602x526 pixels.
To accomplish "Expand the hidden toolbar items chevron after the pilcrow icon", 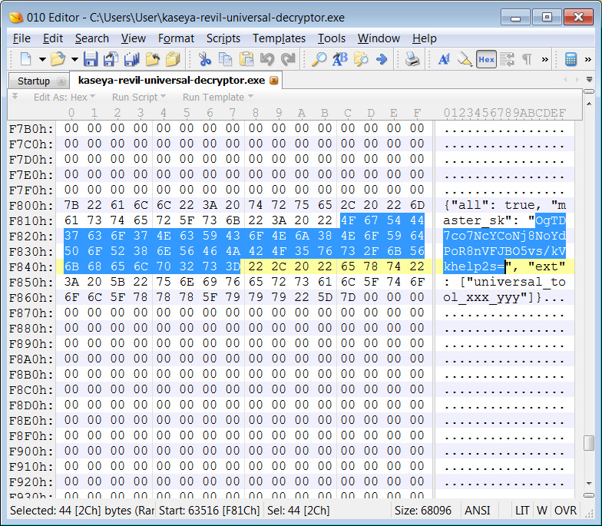I will coord(545,60).
